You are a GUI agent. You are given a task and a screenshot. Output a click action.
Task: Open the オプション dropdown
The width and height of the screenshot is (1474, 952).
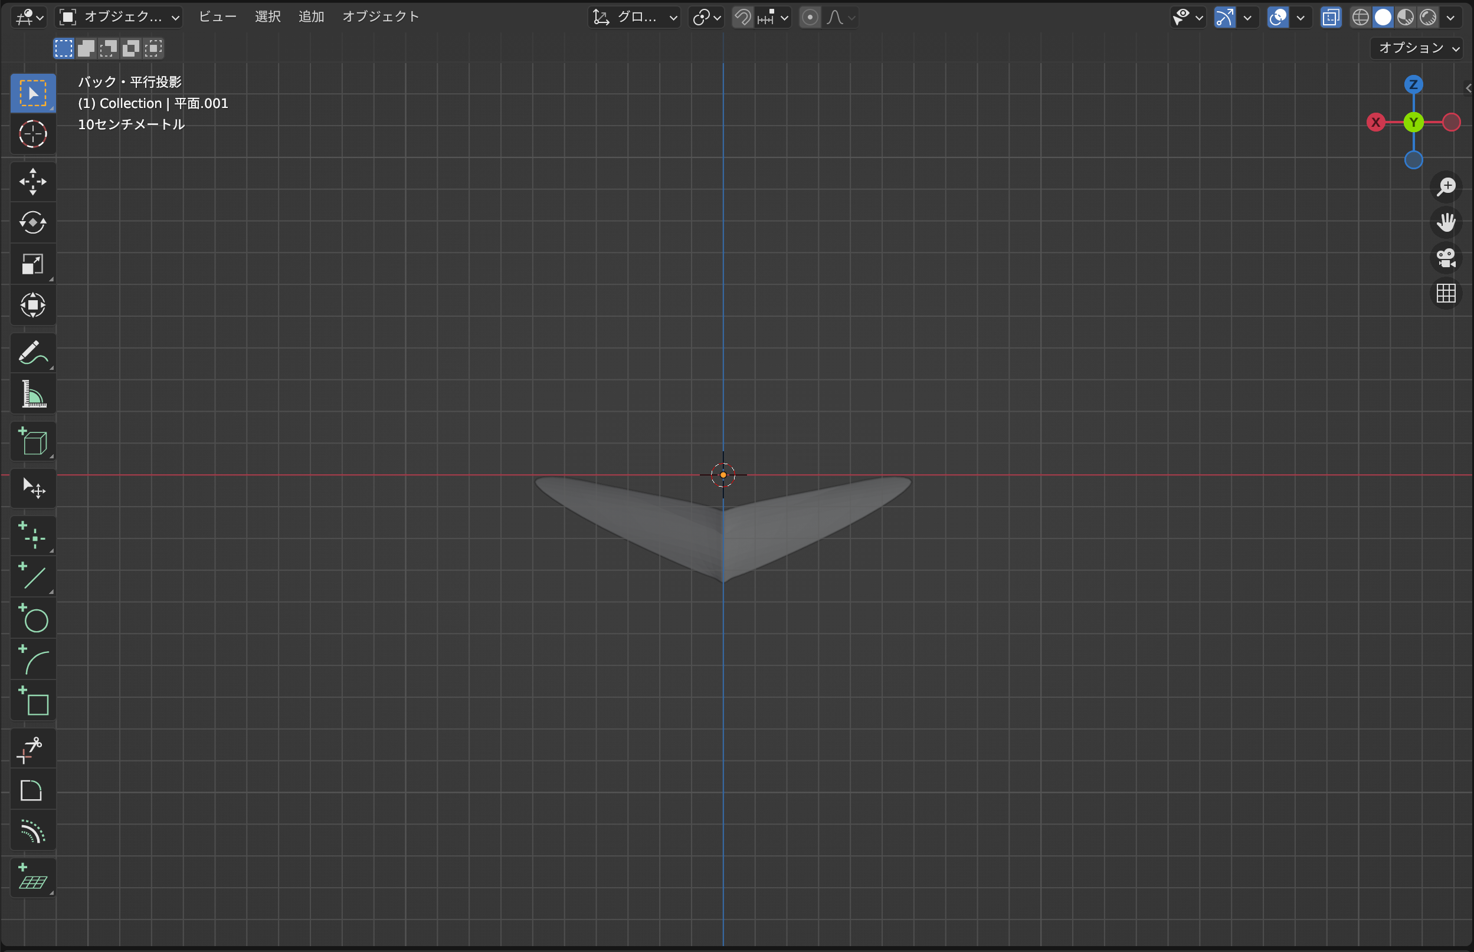pos(1417,48)
